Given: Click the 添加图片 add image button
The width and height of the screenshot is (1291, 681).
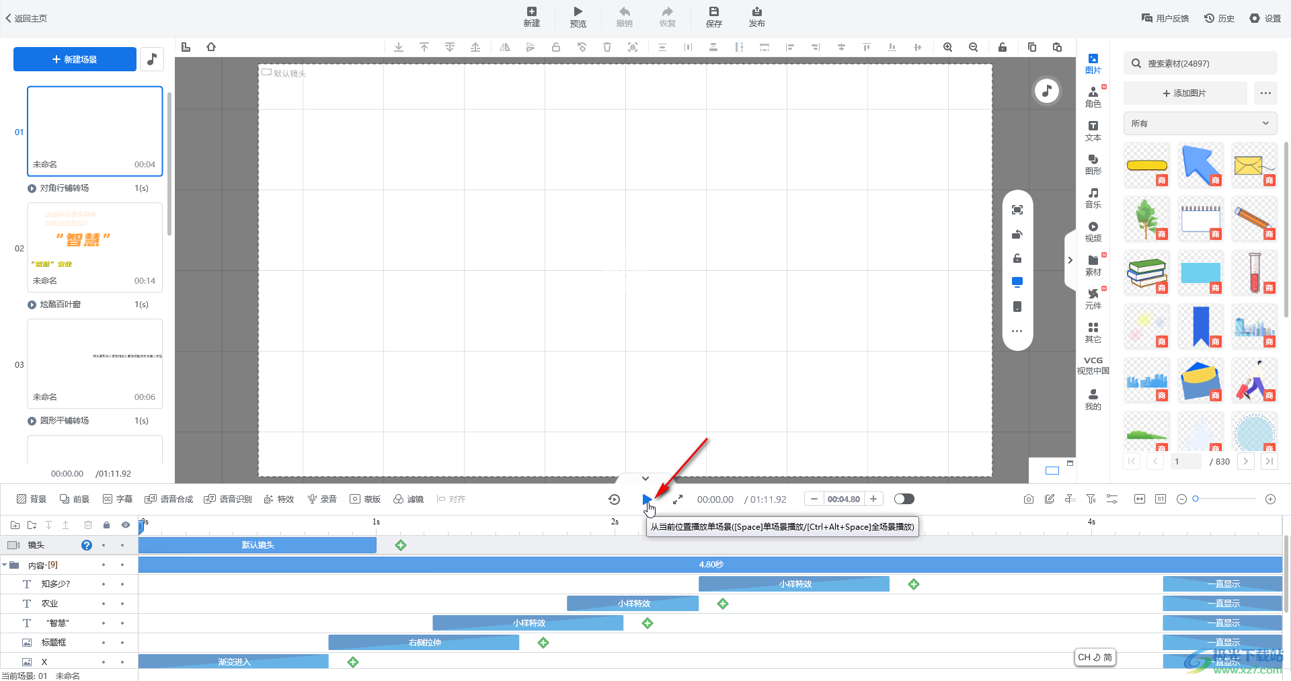Looking at the screenshot, I should 1185,93.
